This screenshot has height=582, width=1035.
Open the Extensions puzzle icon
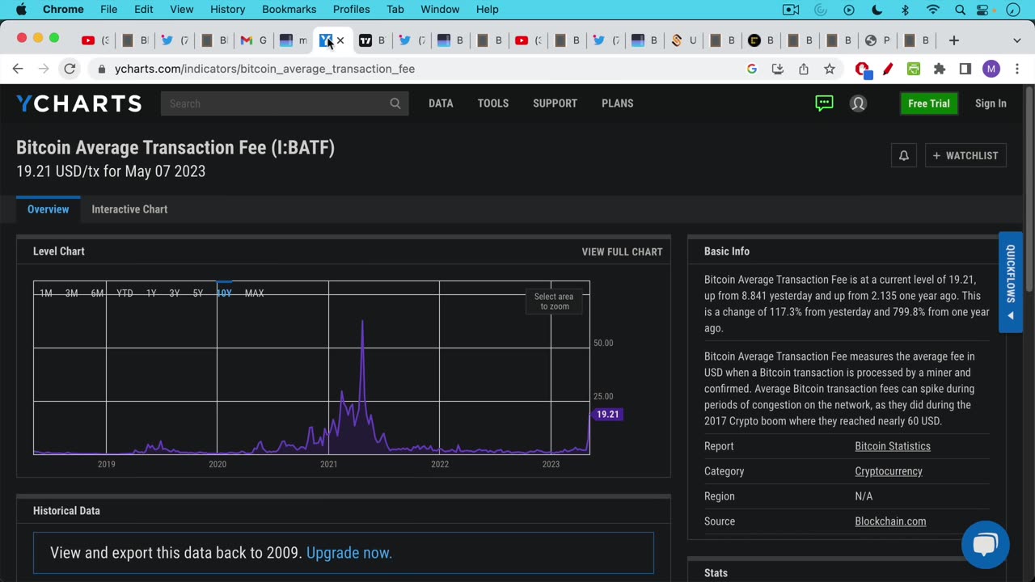[940, 69]
